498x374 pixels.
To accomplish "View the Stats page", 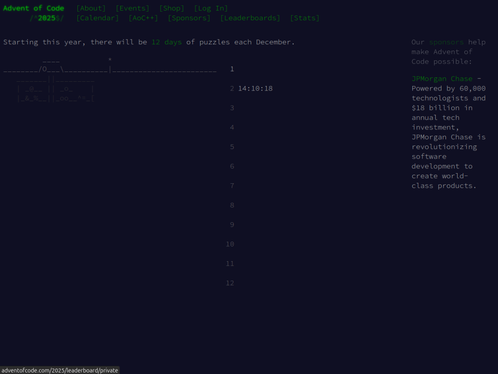I will [305, 18].
